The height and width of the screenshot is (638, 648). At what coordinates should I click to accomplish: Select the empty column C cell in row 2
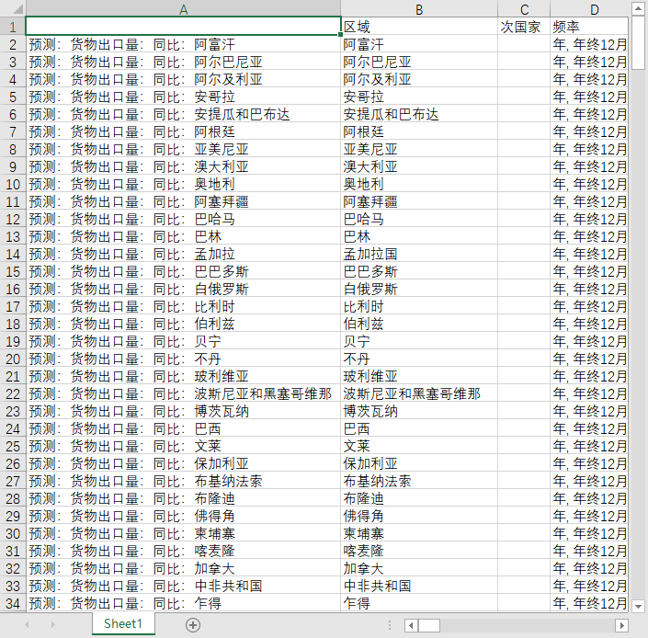[524, 44]
